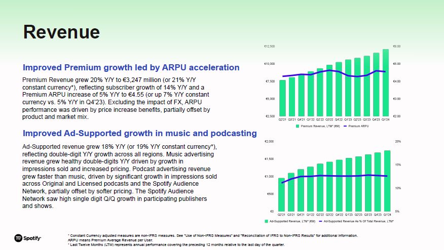The height and width of the screenshot is (250, 444).
Task: Click the Premium Revenue paragraph text
Action: pyautogui.click(x=117, y=98)
